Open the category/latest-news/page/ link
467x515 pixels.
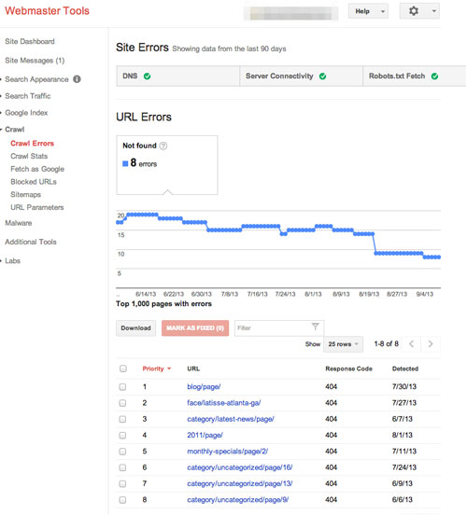[x=231, y=419]
